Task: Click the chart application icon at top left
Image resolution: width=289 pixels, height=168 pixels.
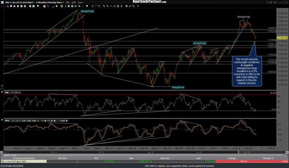Action: (2, 2)
